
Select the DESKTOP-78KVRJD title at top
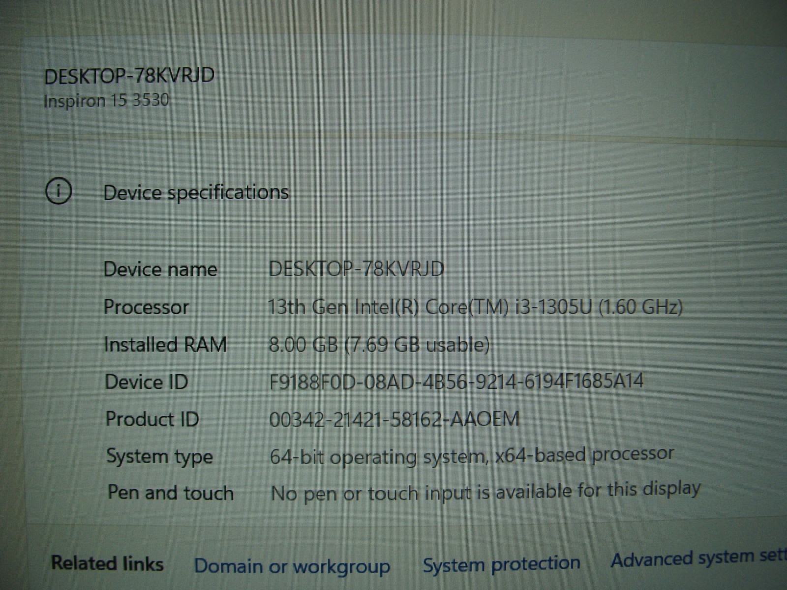coord(129,76)
